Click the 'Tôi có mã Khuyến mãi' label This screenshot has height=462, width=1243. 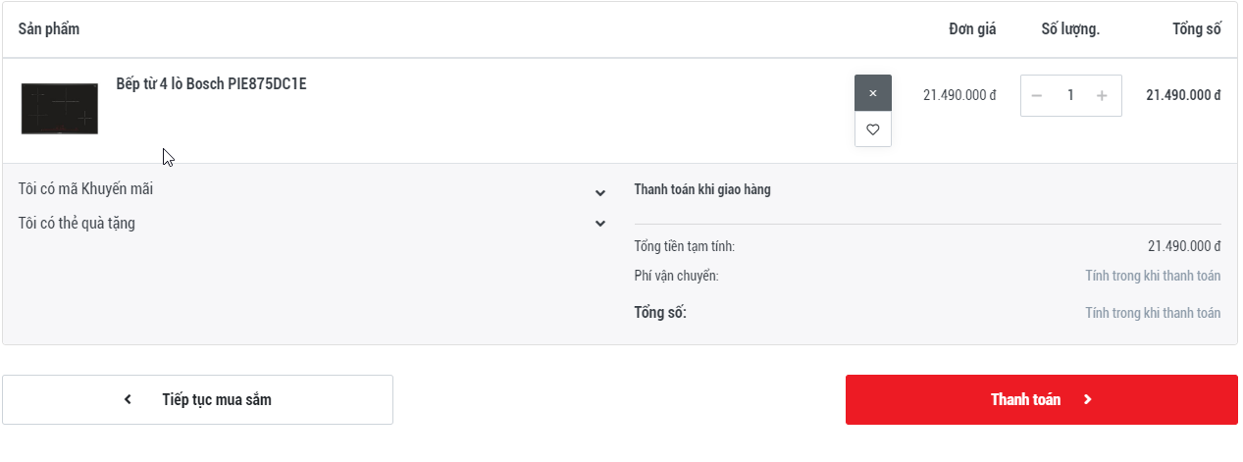click(x=86, y=189)
